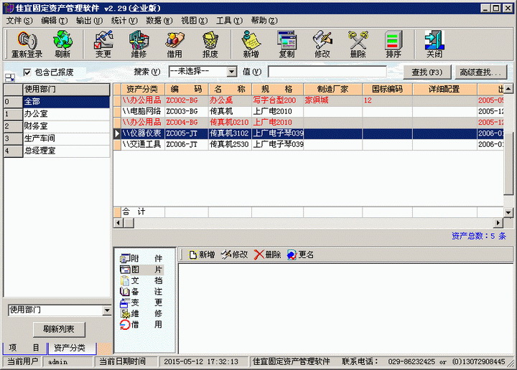Click the 国标编码 column header
517x370 pixels.
(x=388, y=89)
